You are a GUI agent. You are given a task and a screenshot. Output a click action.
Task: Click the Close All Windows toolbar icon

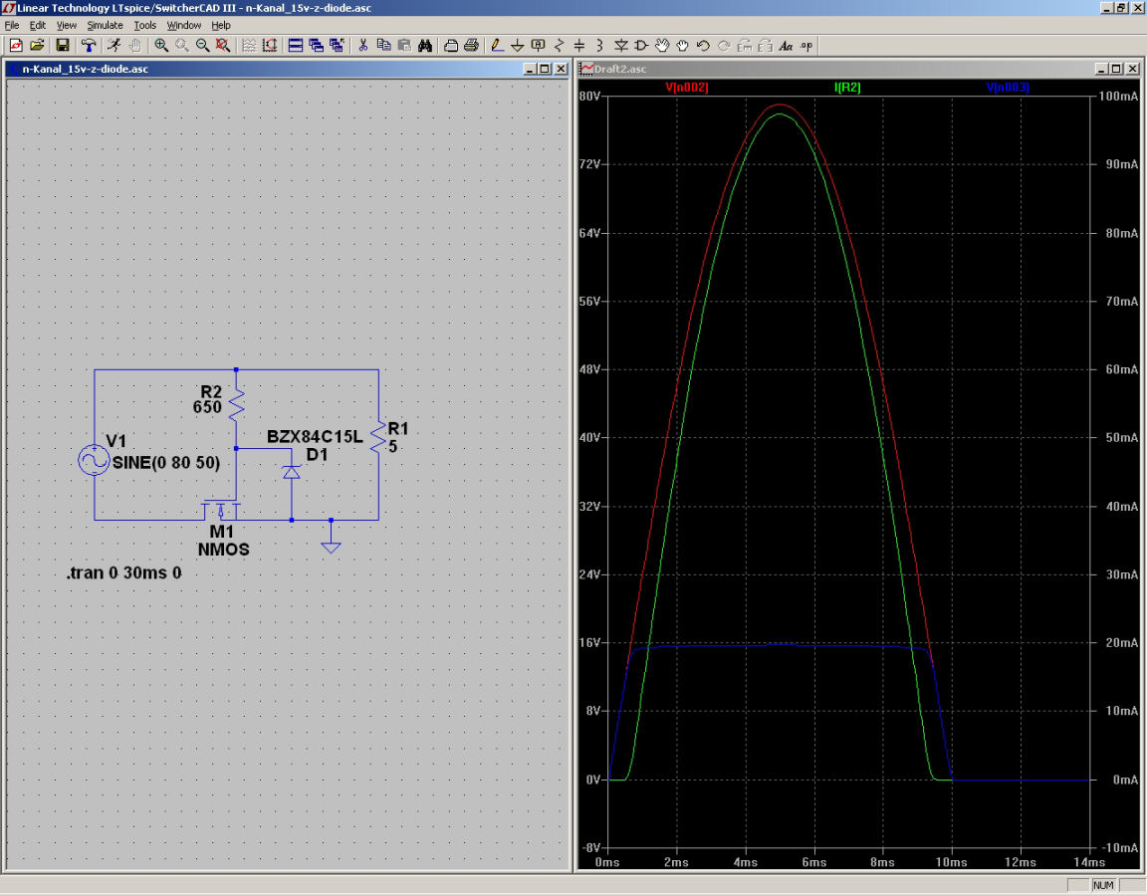click(337, 46)
